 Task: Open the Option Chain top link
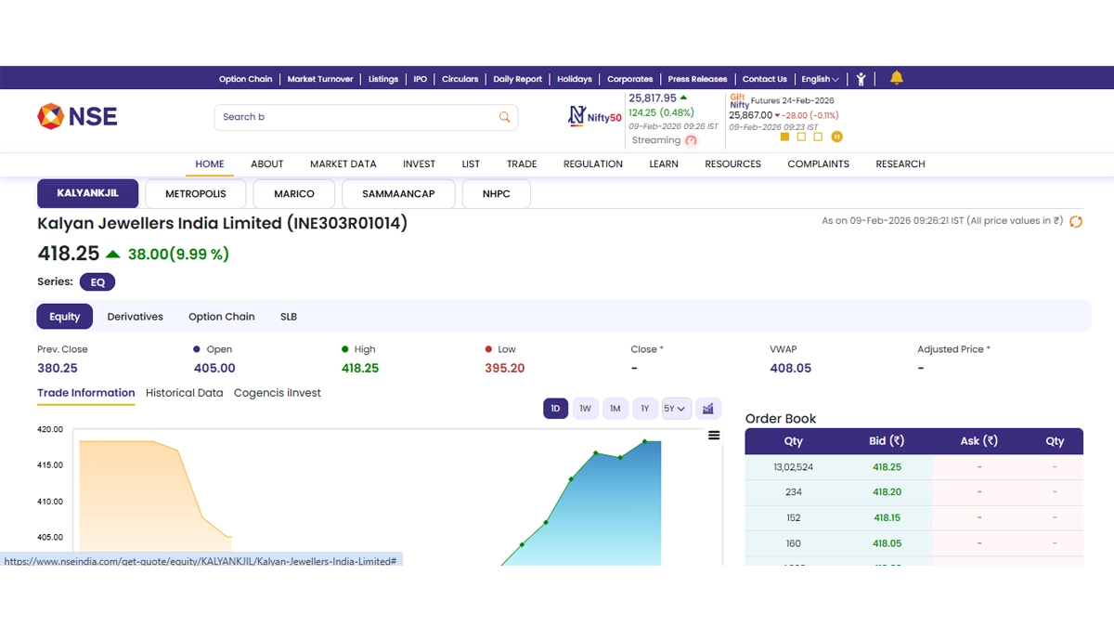click(x=245, y=79)
